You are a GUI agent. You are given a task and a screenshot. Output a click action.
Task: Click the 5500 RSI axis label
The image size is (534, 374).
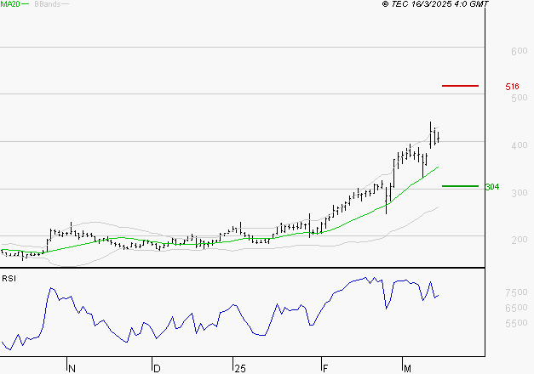pyautogui.click(x=516, y=323)
